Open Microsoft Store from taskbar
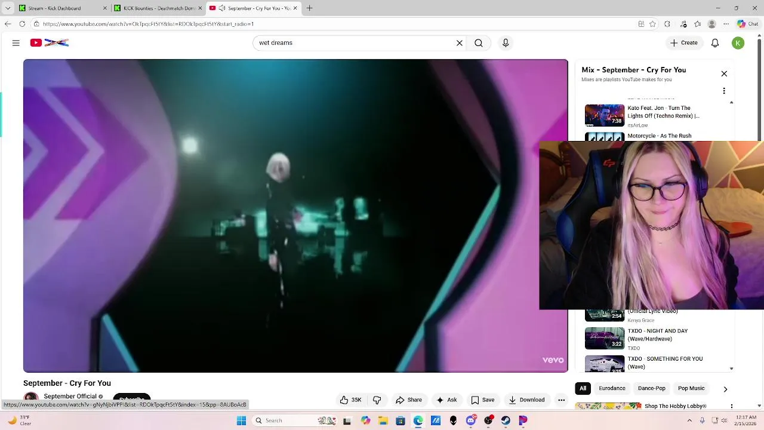 coord(401,420)
